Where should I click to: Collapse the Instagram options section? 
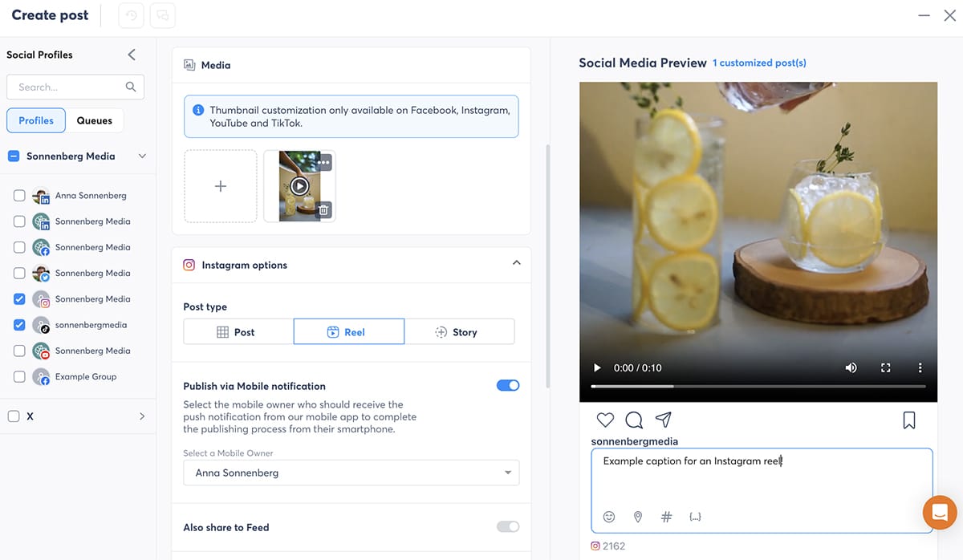[516, 263]
